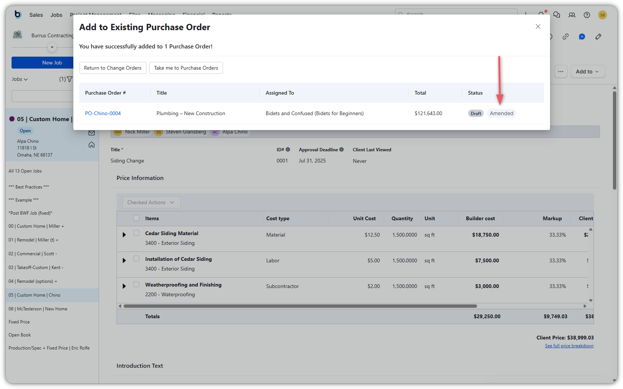Click the Buildertrend logo icon
Screen dimensions: 623x389
click(x=18, y=14)
